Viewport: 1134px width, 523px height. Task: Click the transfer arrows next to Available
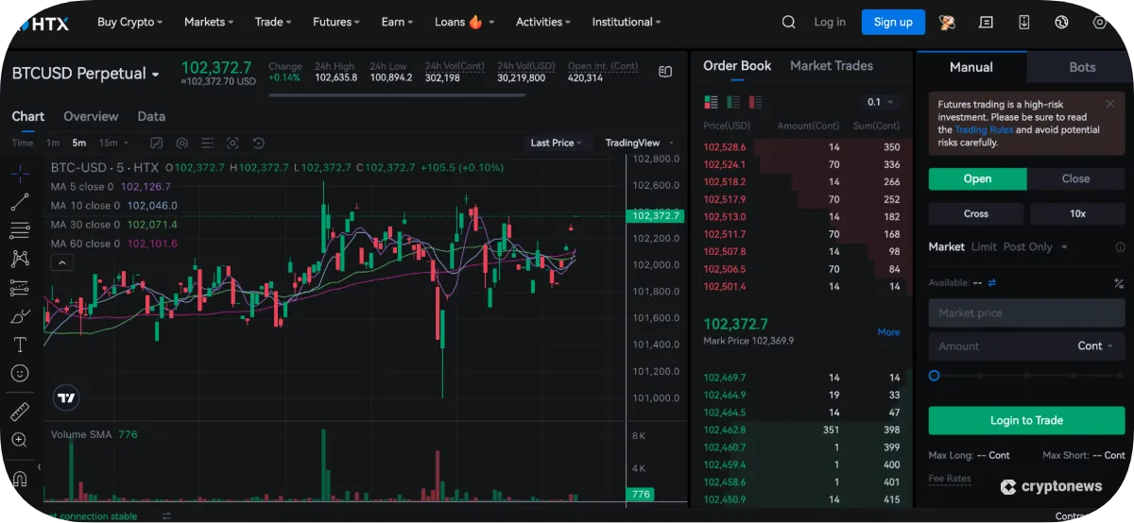[991, 282]
